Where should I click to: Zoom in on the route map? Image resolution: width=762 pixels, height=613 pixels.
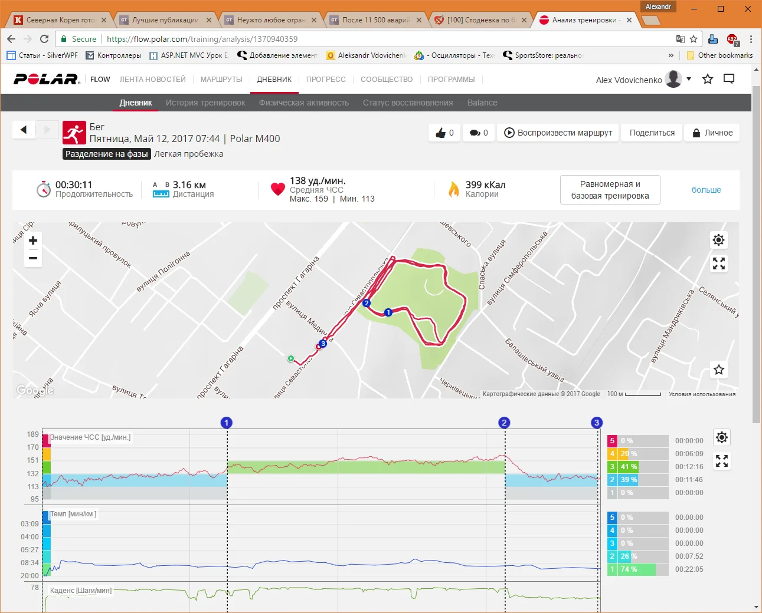click(x=33, y=240)
